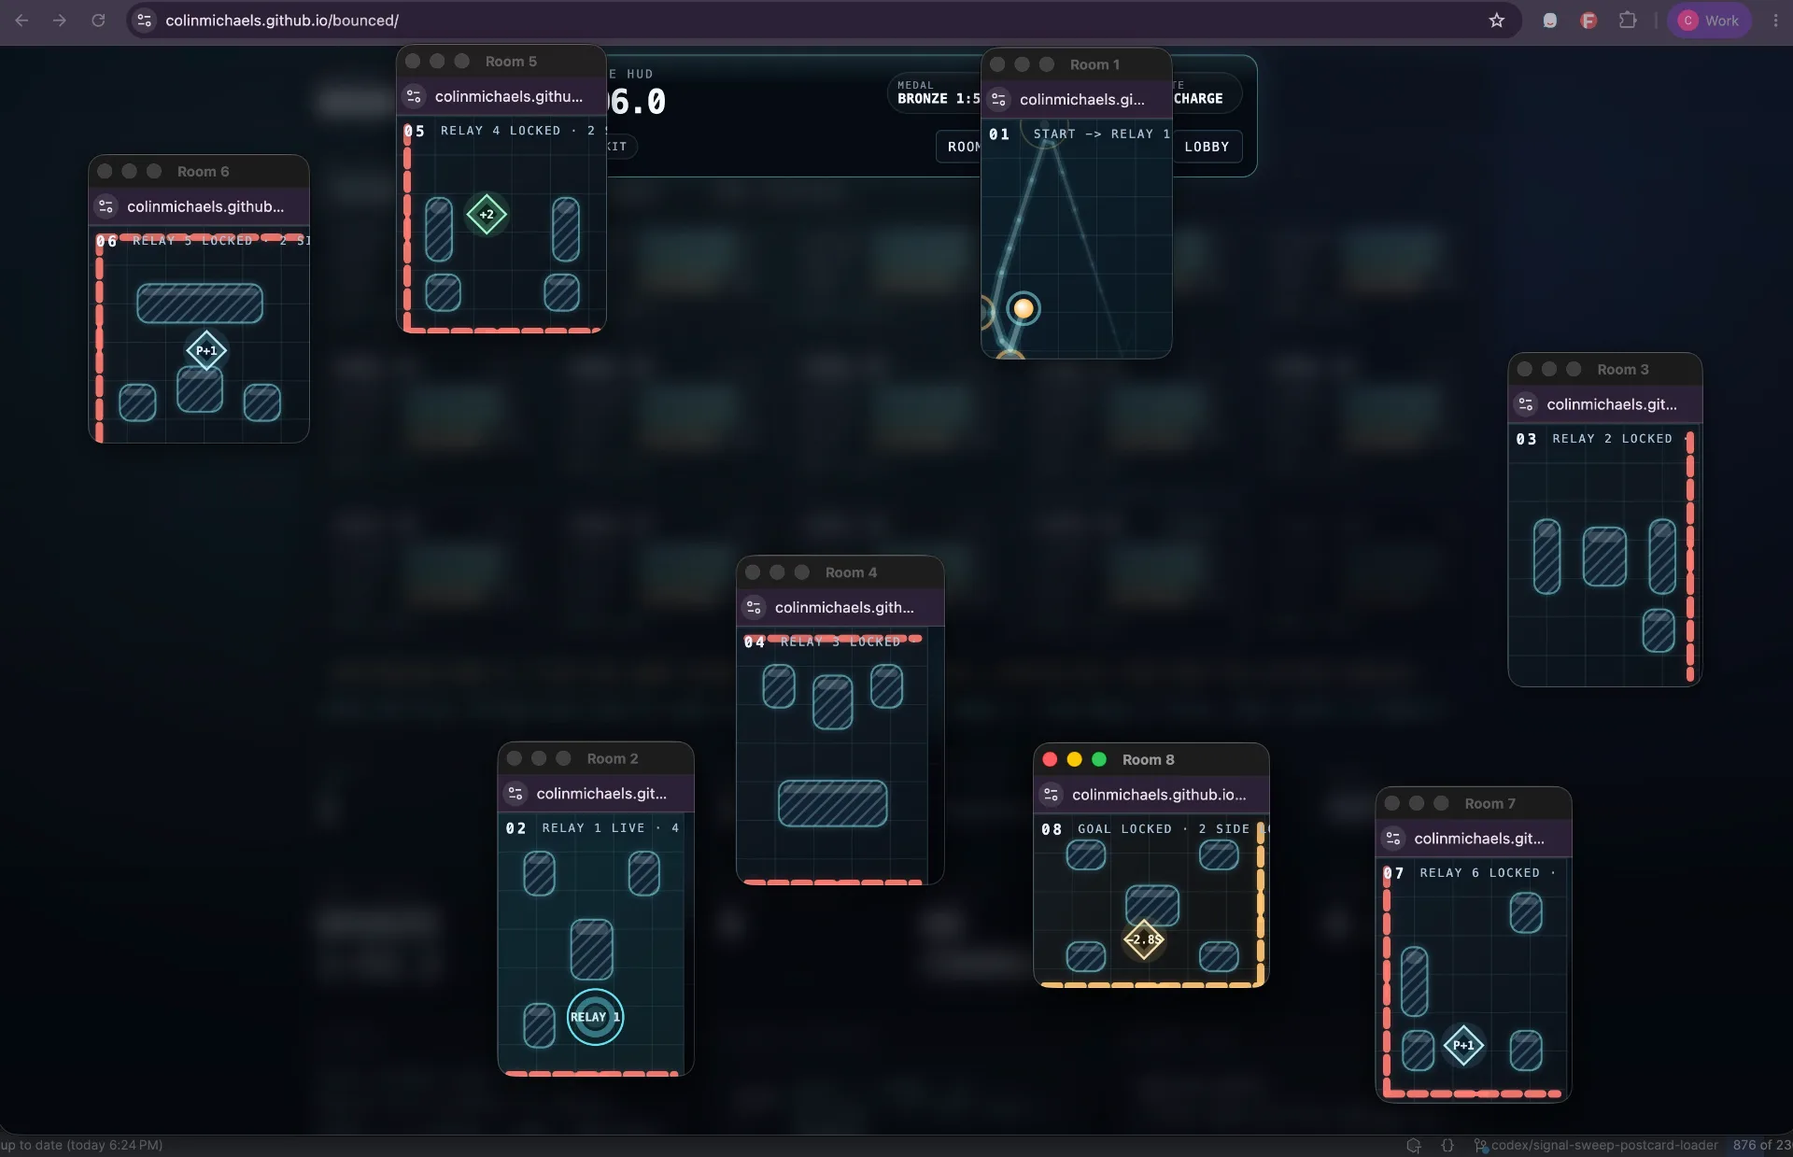Click the RELAY 1 ring in Room 2
The image size is (1793, 1157).
(595, 1017)
